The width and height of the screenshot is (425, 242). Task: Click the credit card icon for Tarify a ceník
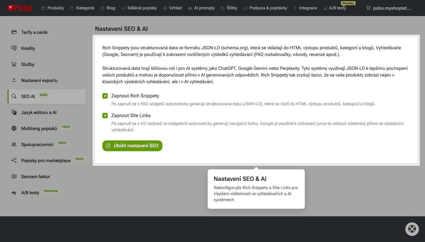pyautogui.click(x=14, y=32)
